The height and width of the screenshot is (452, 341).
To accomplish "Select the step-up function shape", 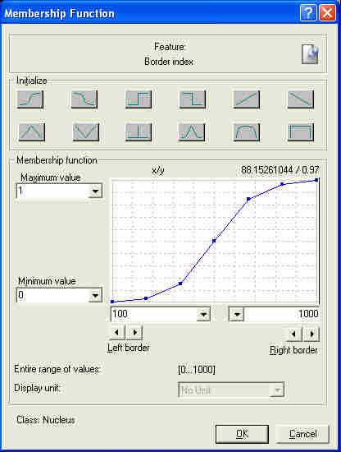I will tap(139, 99).
